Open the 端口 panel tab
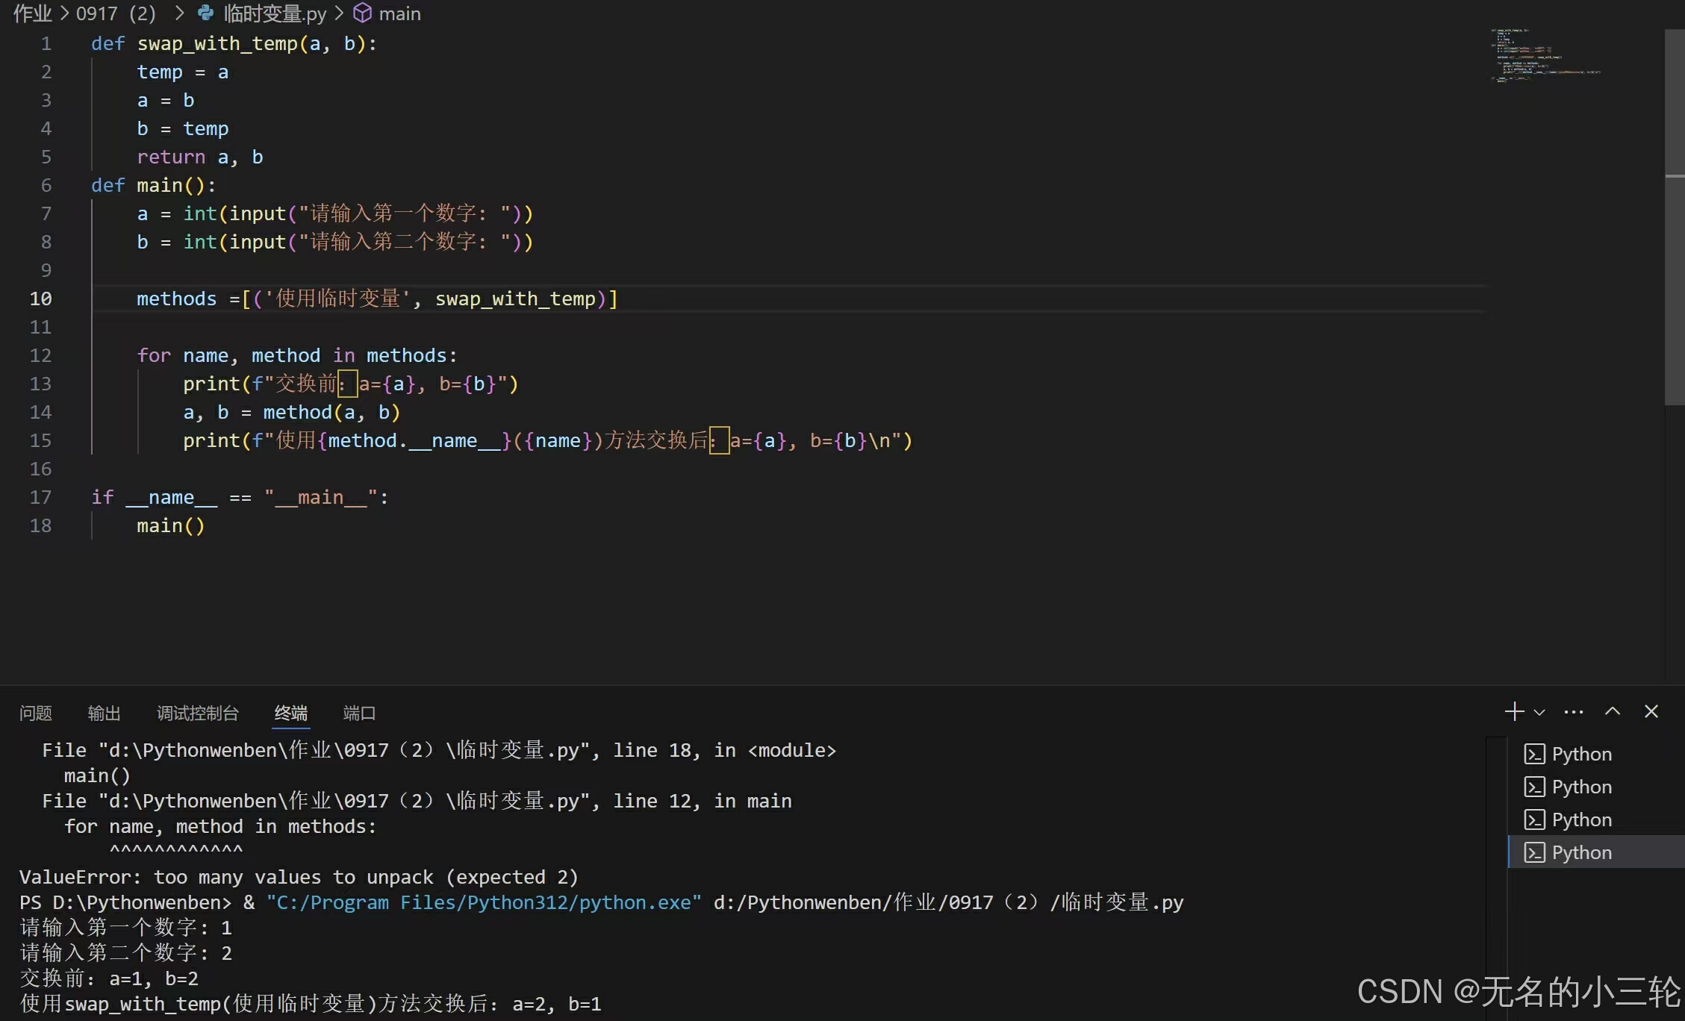This screenshot has width=1685, height=1021. pos(358,713)
